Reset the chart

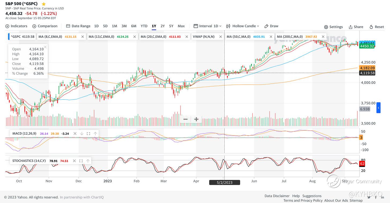[x=377, y=27]
